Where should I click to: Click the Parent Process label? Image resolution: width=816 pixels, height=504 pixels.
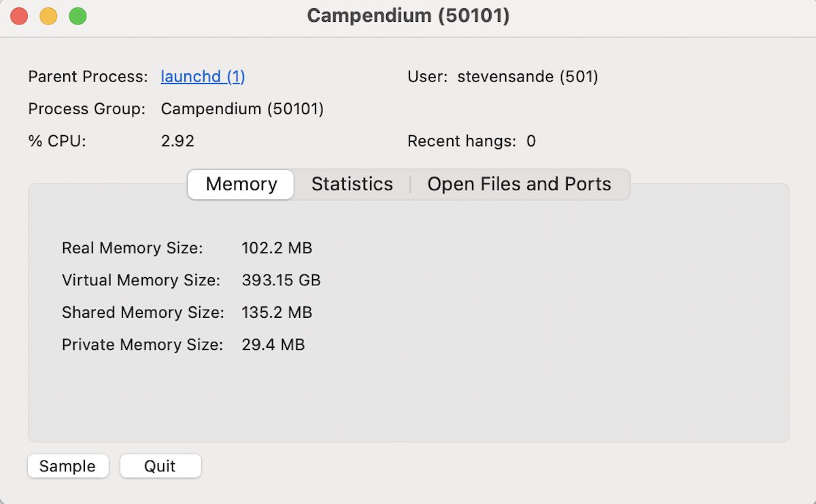tap(88, 77)
